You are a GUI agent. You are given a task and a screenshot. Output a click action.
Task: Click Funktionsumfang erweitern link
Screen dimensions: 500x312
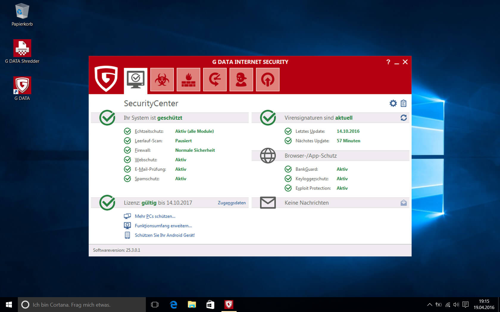pos(163,226)
